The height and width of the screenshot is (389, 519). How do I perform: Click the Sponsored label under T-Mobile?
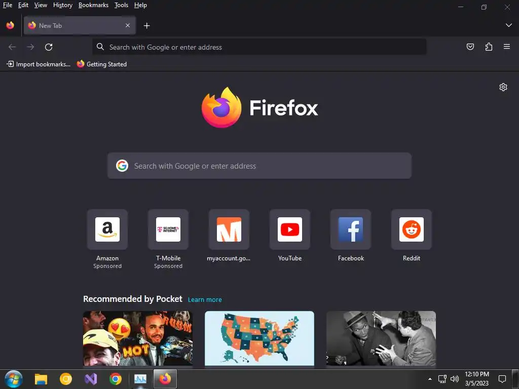[168, 266]
